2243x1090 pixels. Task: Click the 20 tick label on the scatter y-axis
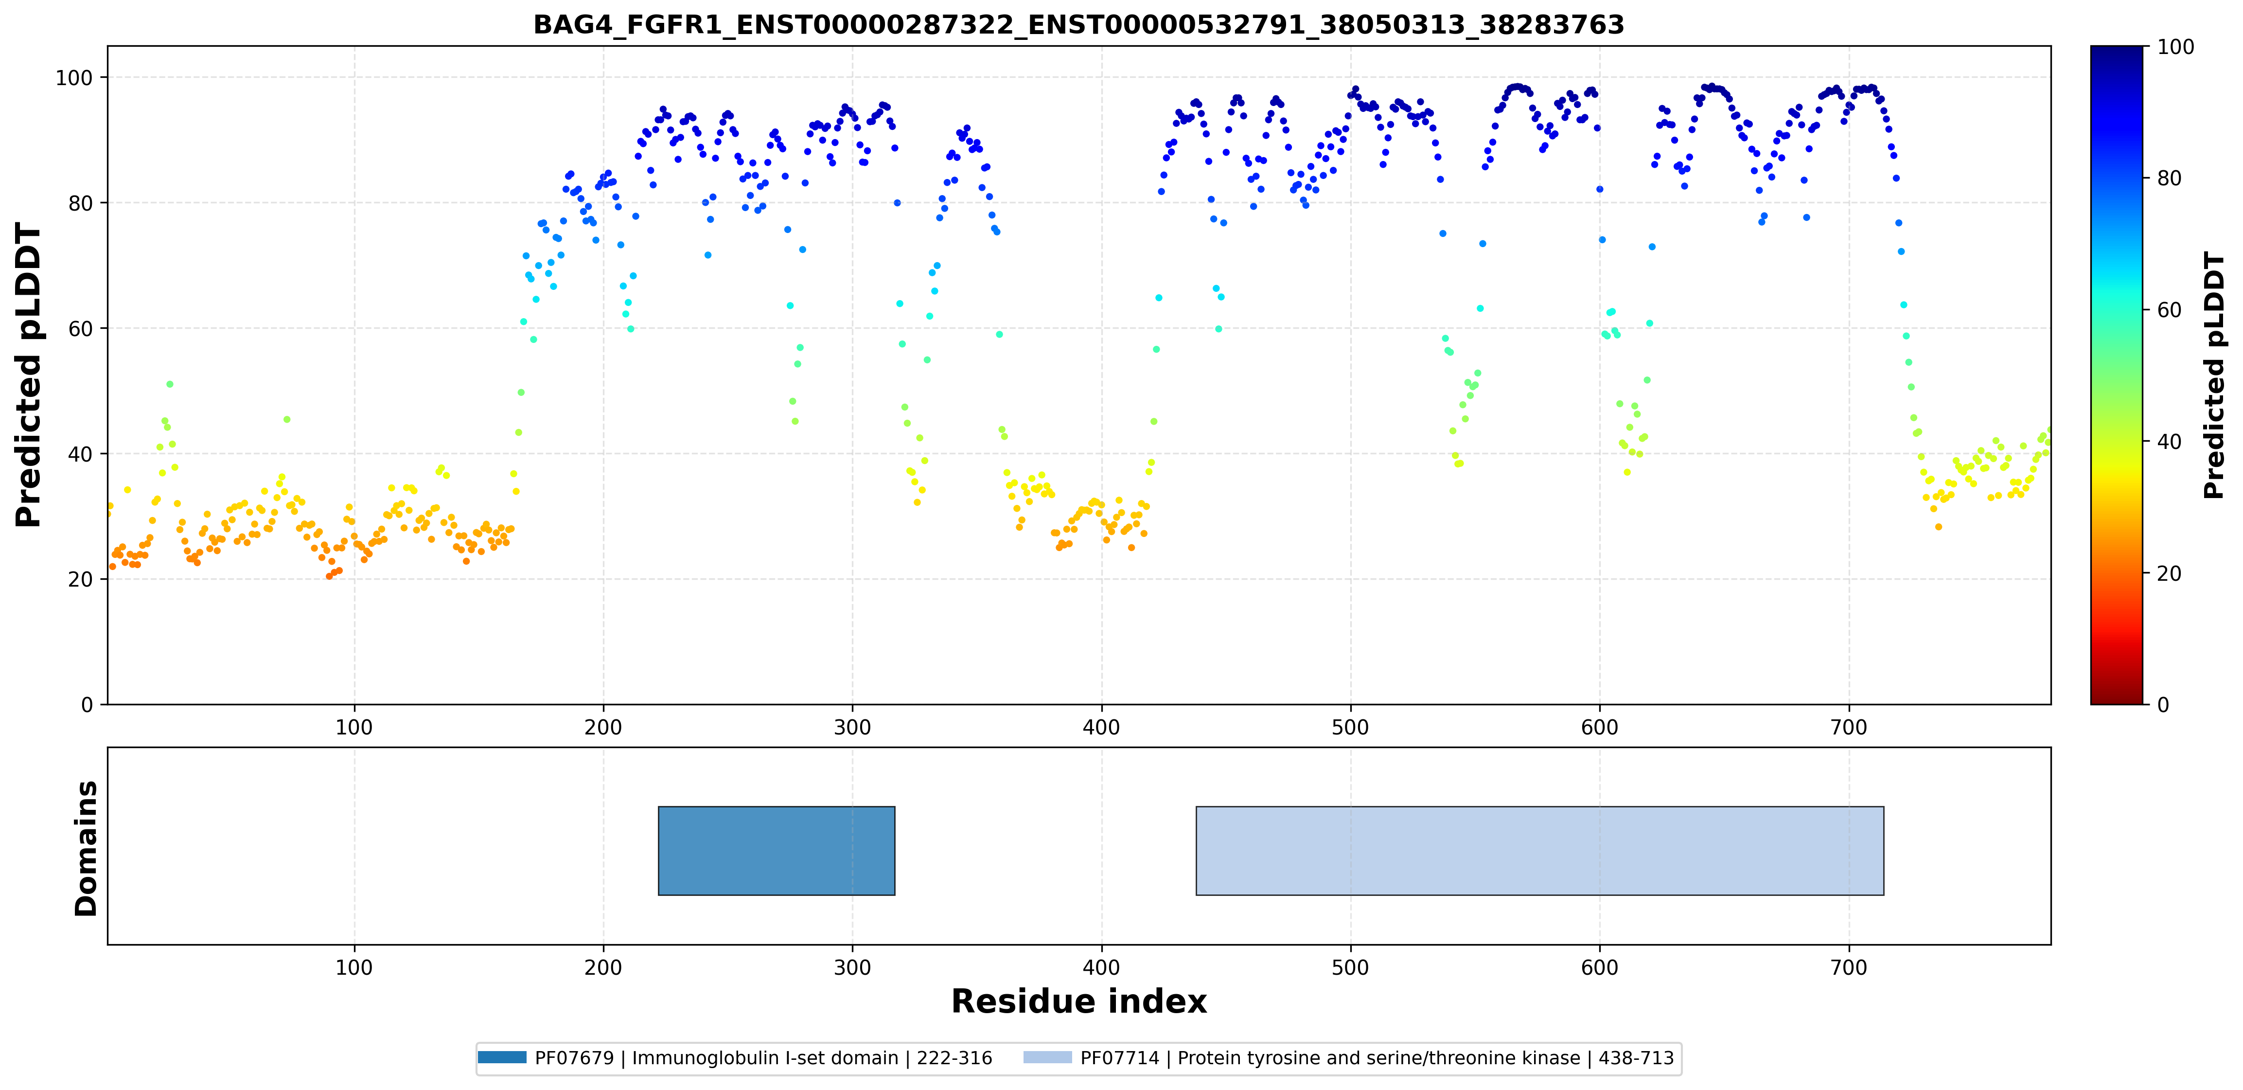tap(80, 579)
